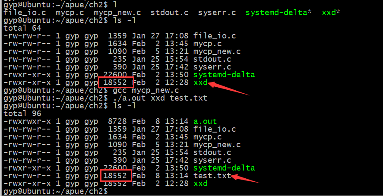Viewport: 383px width, 196px height.
Task: Click size 1634 in the total 64 listing
Action: pyautogui.click(x=117, y=44)
